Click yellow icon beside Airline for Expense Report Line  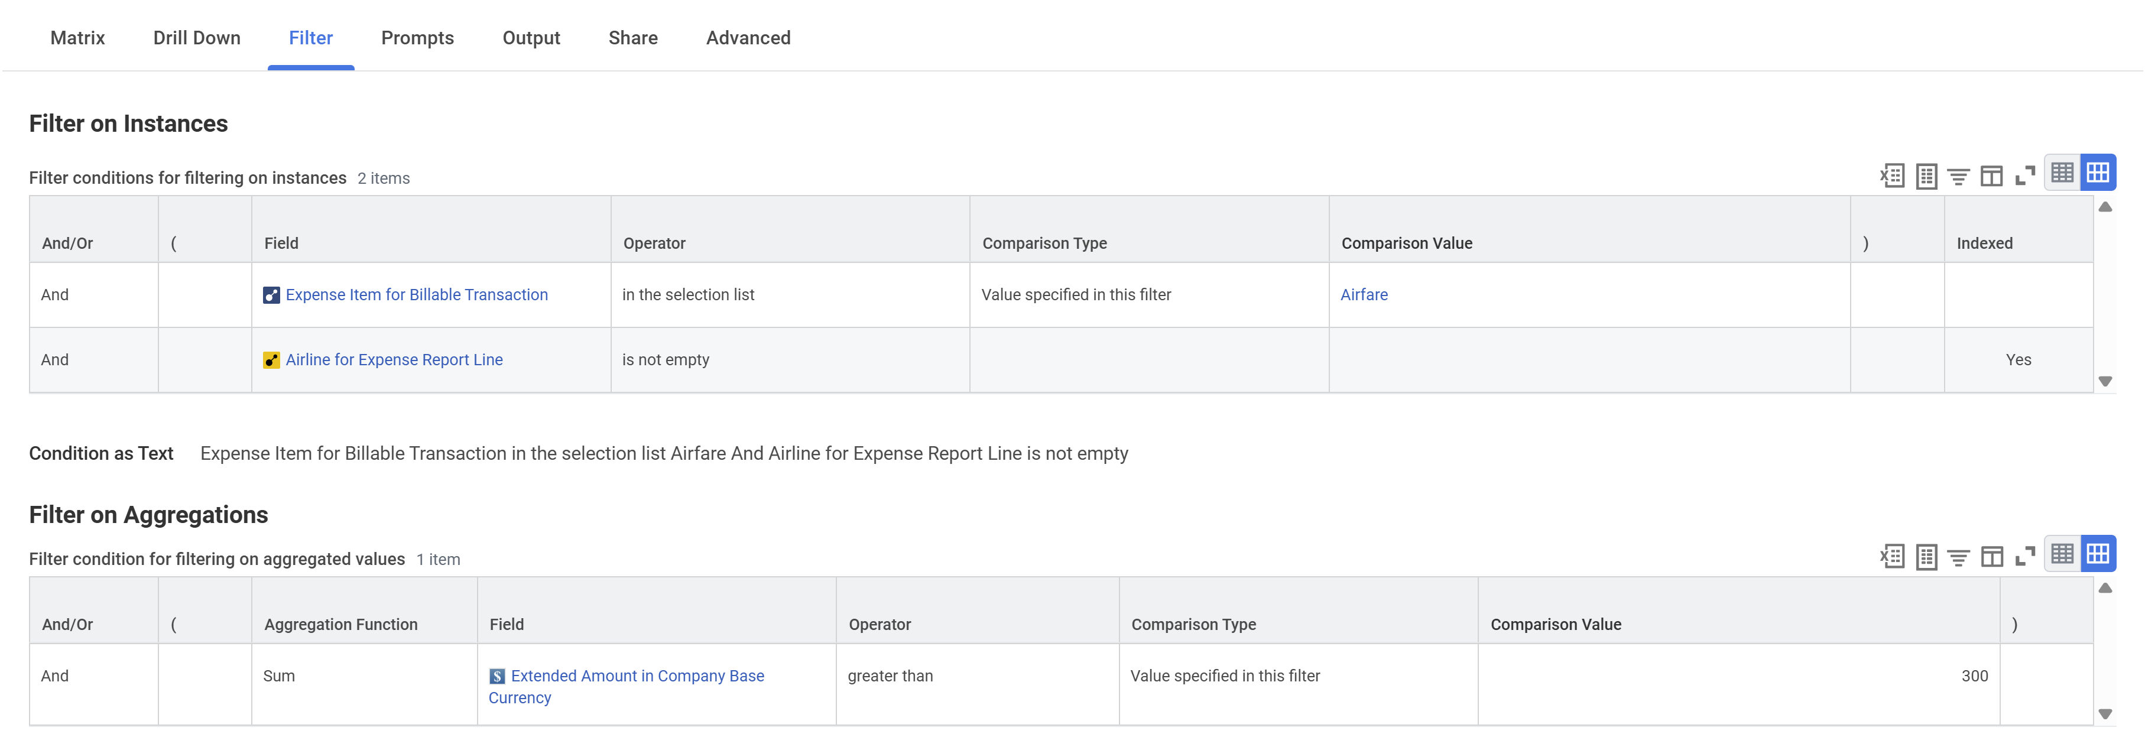pos(271,360)
